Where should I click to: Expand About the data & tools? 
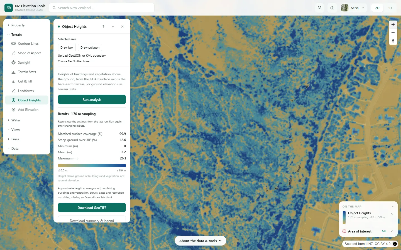200,241
